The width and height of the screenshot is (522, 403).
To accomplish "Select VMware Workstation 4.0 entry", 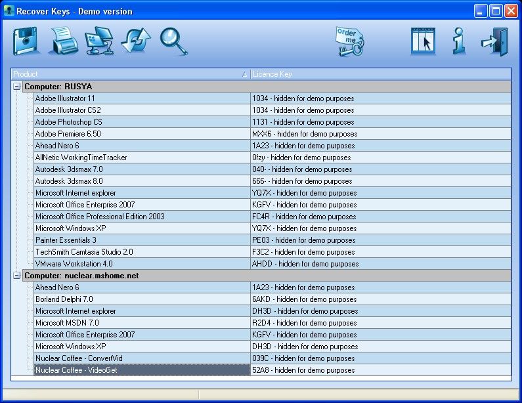I will tap(74, 264).
